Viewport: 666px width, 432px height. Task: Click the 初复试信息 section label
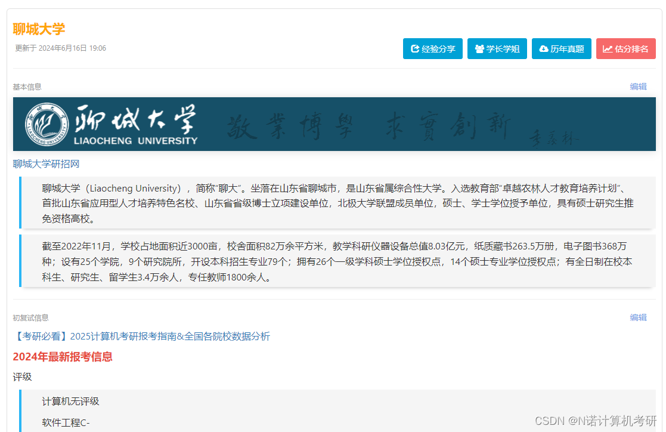click(x=30, y=317)
